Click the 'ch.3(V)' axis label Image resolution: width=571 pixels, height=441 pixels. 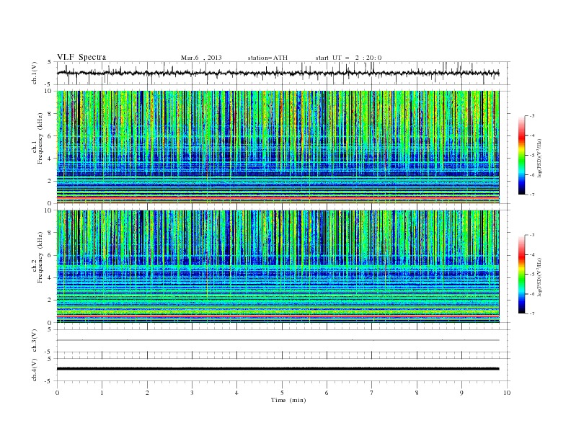click(35, 341)
